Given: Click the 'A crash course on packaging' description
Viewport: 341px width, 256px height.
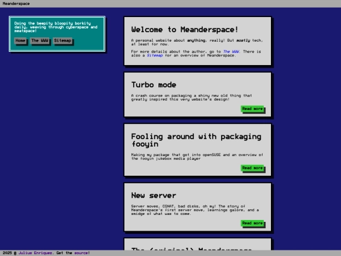Looking at the screenshot, I should tap(191, 97).
